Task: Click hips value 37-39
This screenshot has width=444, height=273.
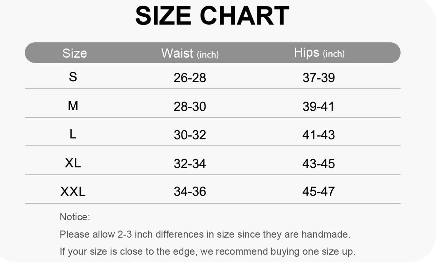Action: click(x=319, y=78)
